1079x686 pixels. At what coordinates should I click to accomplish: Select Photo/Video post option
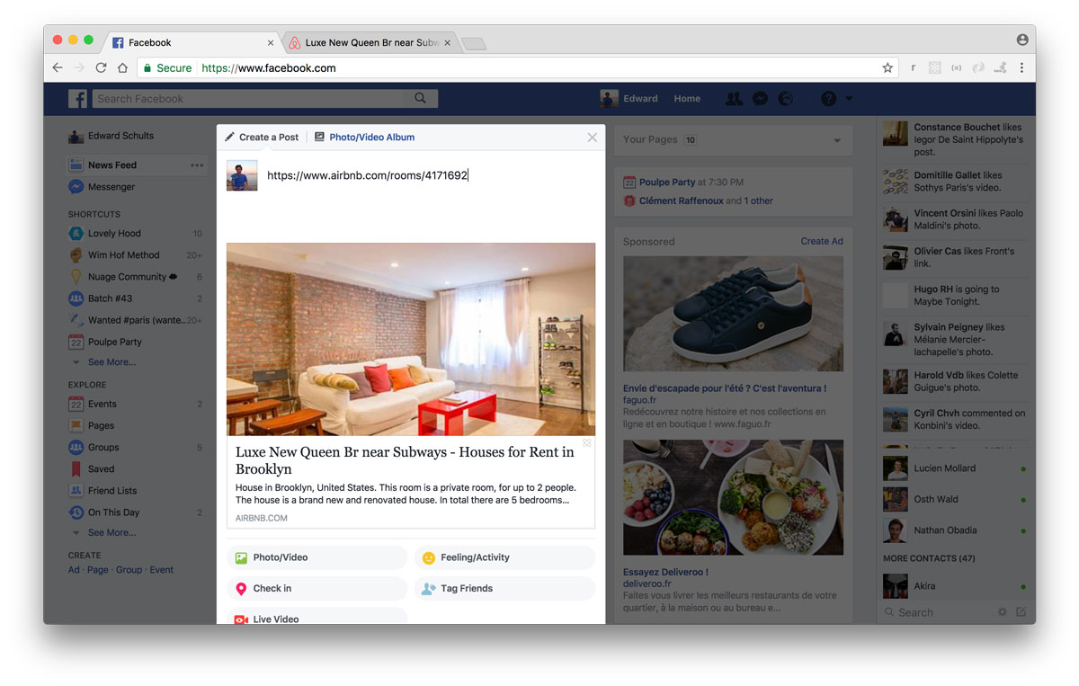point(317,557)
